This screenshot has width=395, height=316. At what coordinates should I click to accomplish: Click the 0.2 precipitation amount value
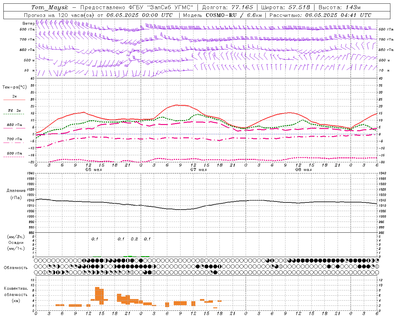pyautogui.click(x=134, y=239)
